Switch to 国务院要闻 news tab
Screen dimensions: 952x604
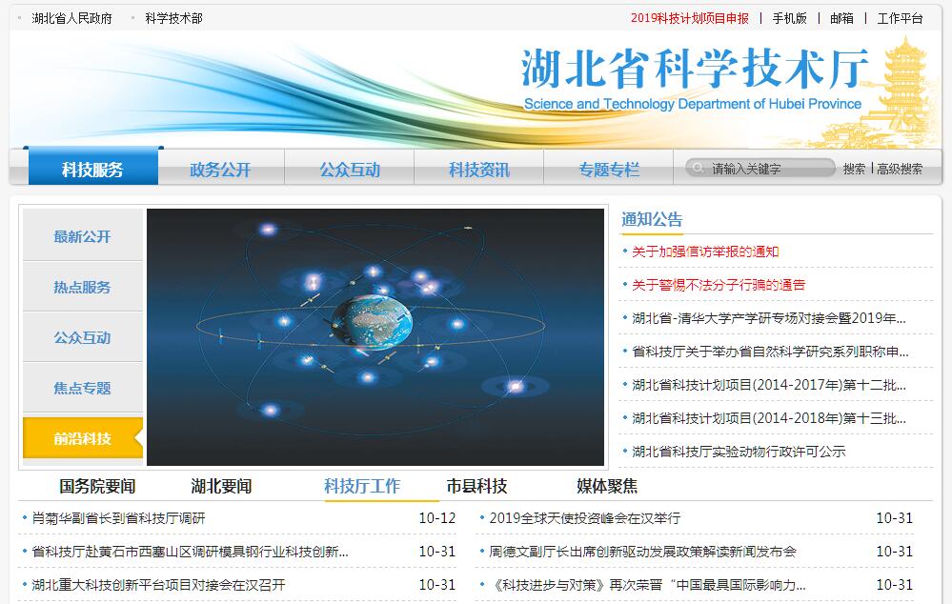tap(97, 486)
